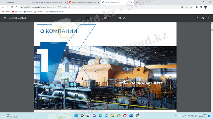The image size is (213, 119).
Task: Open the Windows Start menu
Action: [x=76, y=116]
